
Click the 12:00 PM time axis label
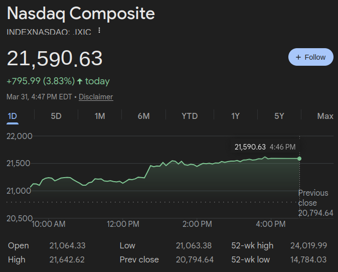(123, 224)
